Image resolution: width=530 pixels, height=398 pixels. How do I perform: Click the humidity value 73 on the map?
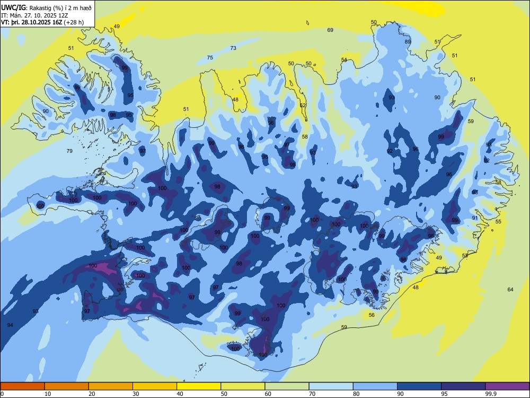(233, 48)
